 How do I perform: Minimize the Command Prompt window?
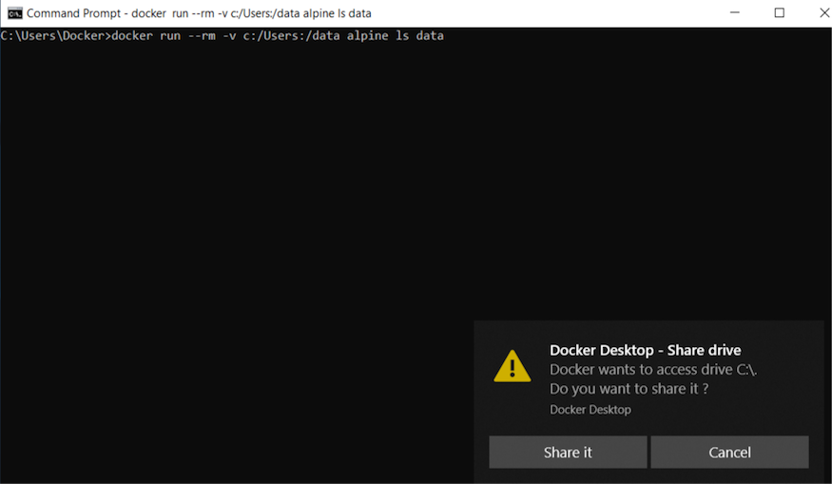tap(735, 13)
